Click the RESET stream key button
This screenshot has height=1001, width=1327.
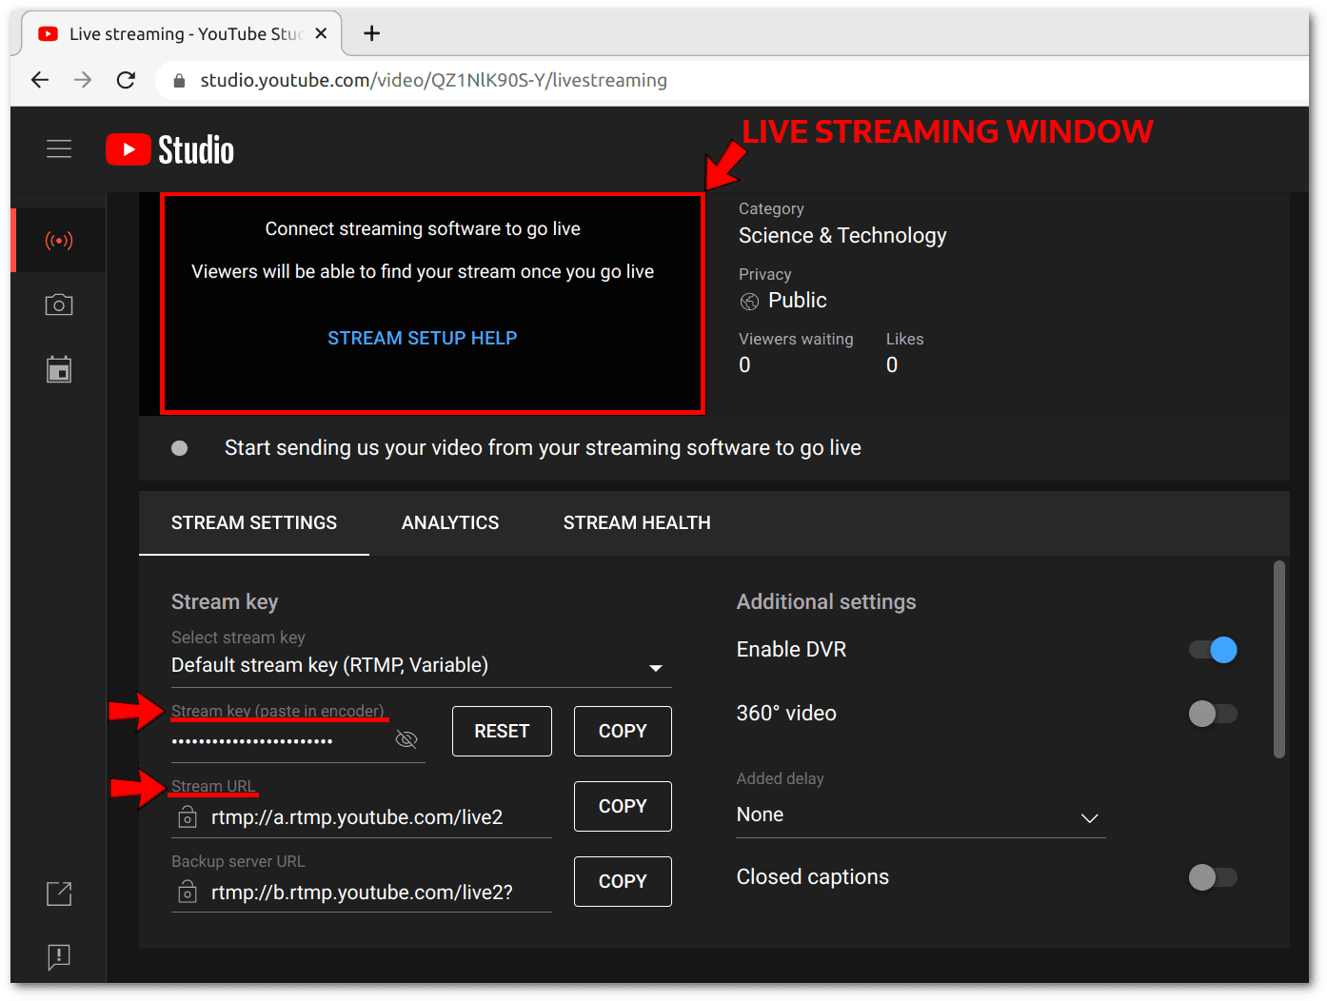click(x=502, y=731)
